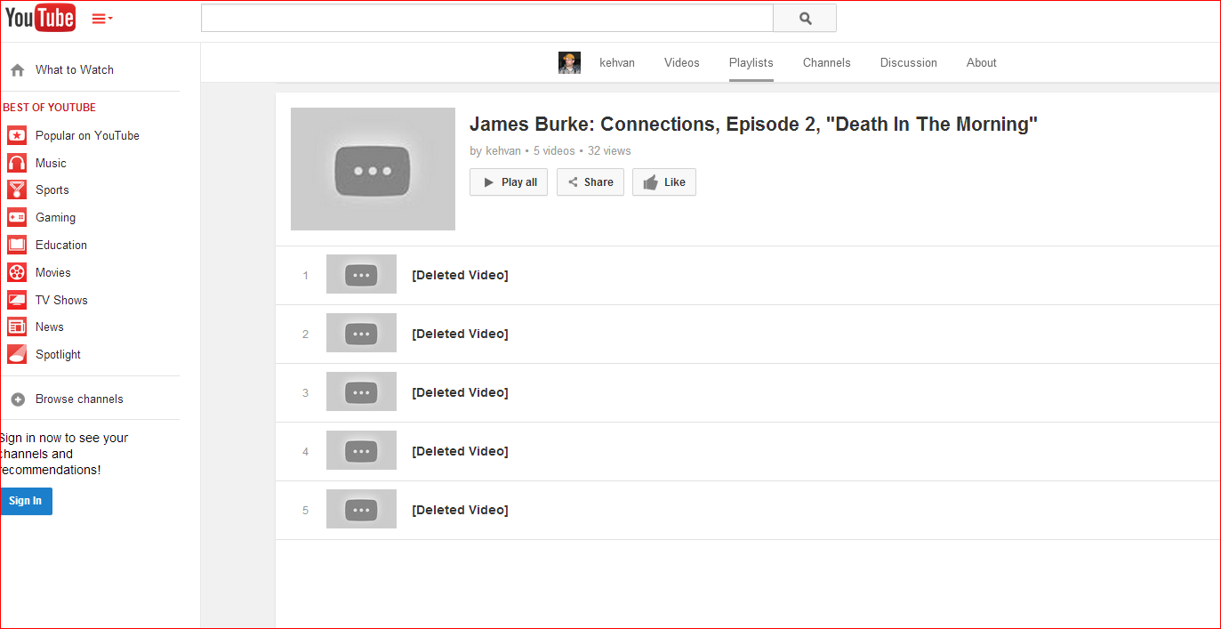Viewport: 1221px width, 629px height.
Task: Click [Deleted Video] title in row 2
Action: (x=460, y=334)
